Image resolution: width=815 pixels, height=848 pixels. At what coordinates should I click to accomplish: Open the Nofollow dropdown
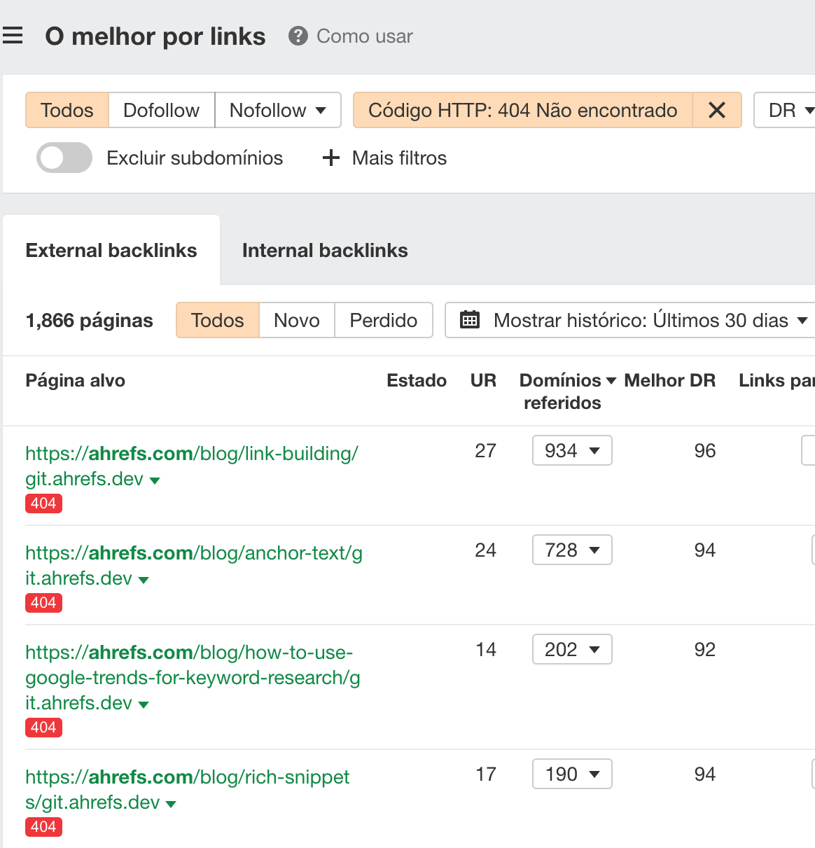click(x=277, y=110)
